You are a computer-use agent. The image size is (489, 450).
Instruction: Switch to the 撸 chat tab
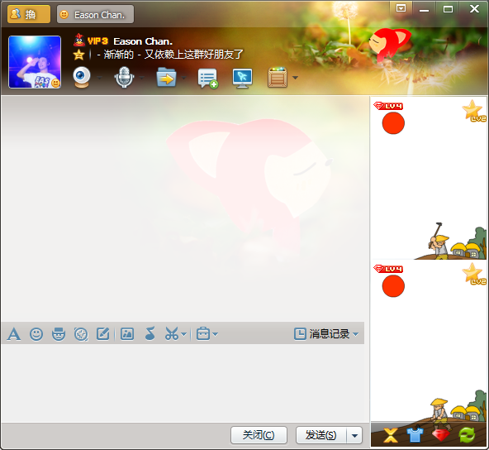click(29, 14)
